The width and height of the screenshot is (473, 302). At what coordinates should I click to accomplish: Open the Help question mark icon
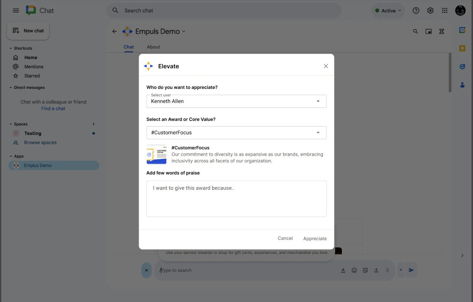pyautogui.click(x=416, y=10)
